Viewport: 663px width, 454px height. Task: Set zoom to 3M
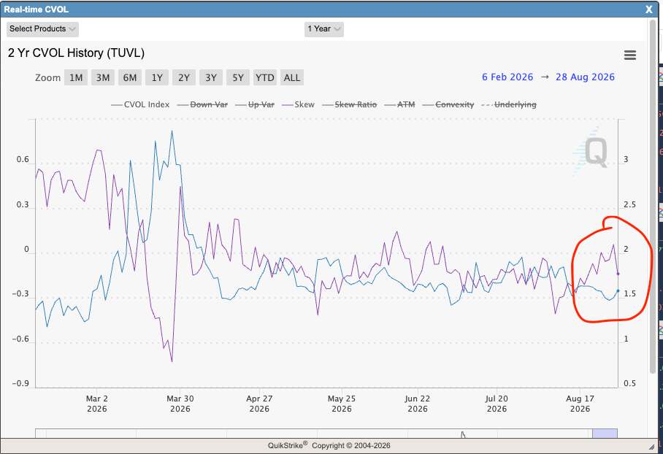[103, 78]
